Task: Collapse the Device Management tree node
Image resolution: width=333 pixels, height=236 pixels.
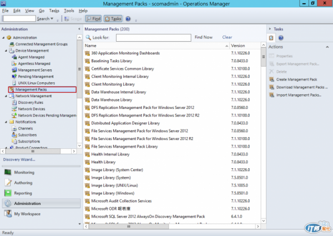Action: [x=6, y=51]
